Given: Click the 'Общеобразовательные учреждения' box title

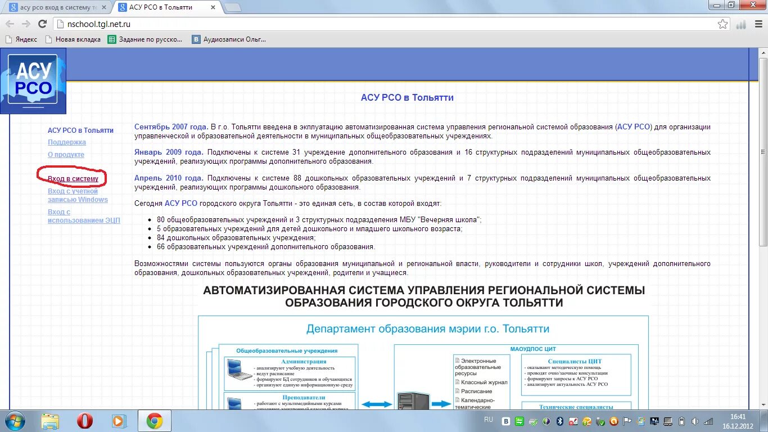Looking at the screenshot, I should [x=287, y=350].
